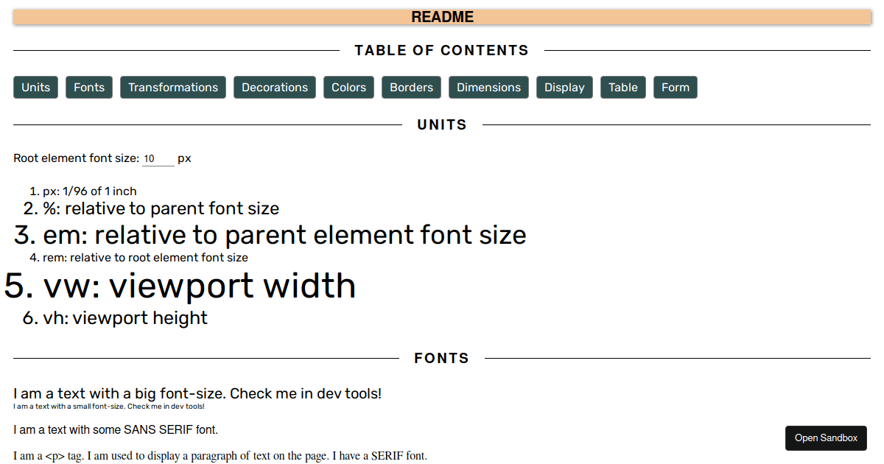Select the Decorations navigation button
The width and height of the screenshot is (884, 464).
coord(275,87)
